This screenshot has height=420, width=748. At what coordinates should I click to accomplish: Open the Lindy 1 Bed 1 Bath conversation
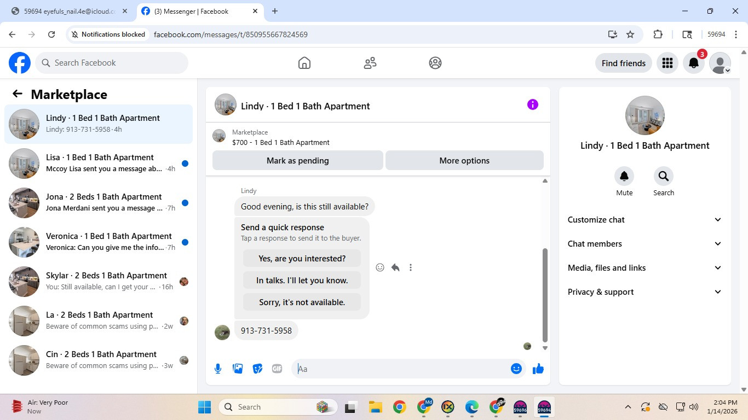pyautogui.click(x=99, y=124)
